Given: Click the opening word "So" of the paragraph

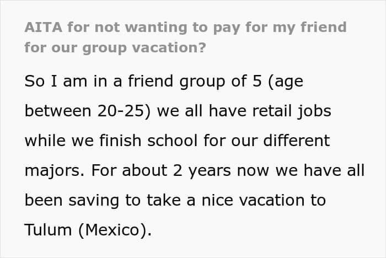Looking at the screenshot, I should click(x=35, y=81).
